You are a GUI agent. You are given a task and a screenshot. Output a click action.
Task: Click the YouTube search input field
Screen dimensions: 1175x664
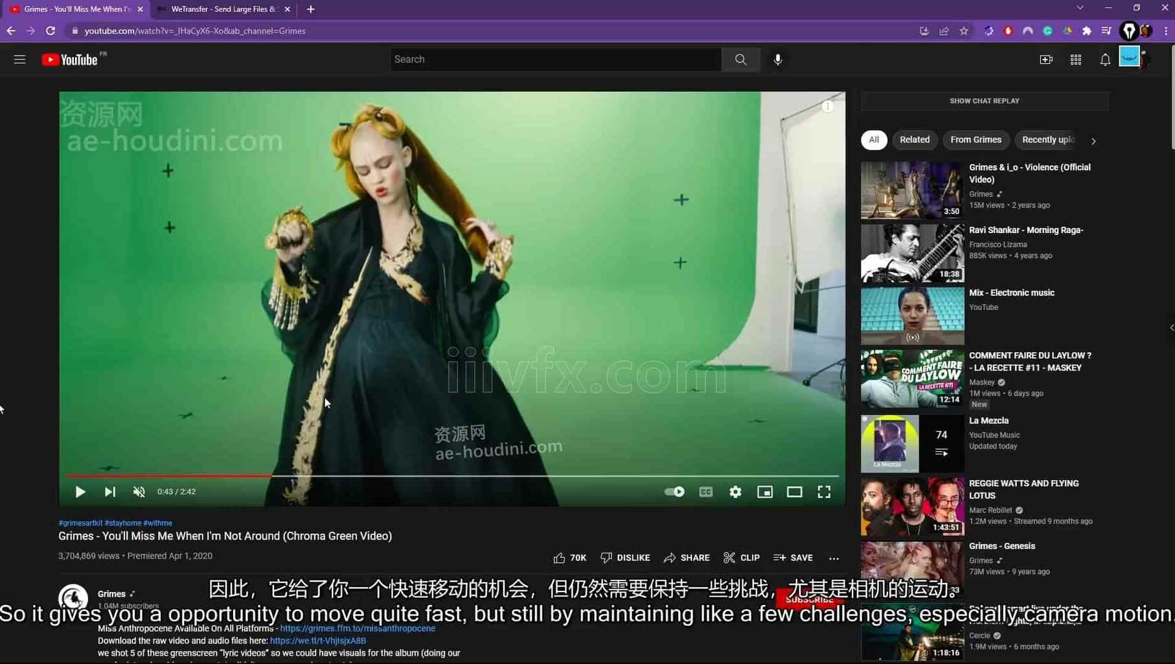[x=556, y=60]
